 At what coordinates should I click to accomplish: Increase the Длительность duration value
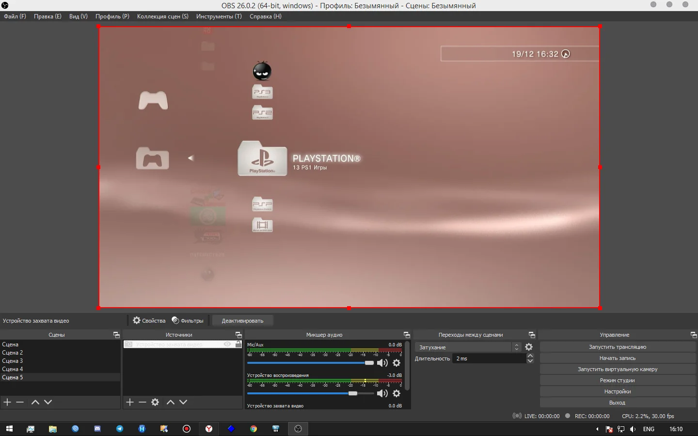point(530,356)
